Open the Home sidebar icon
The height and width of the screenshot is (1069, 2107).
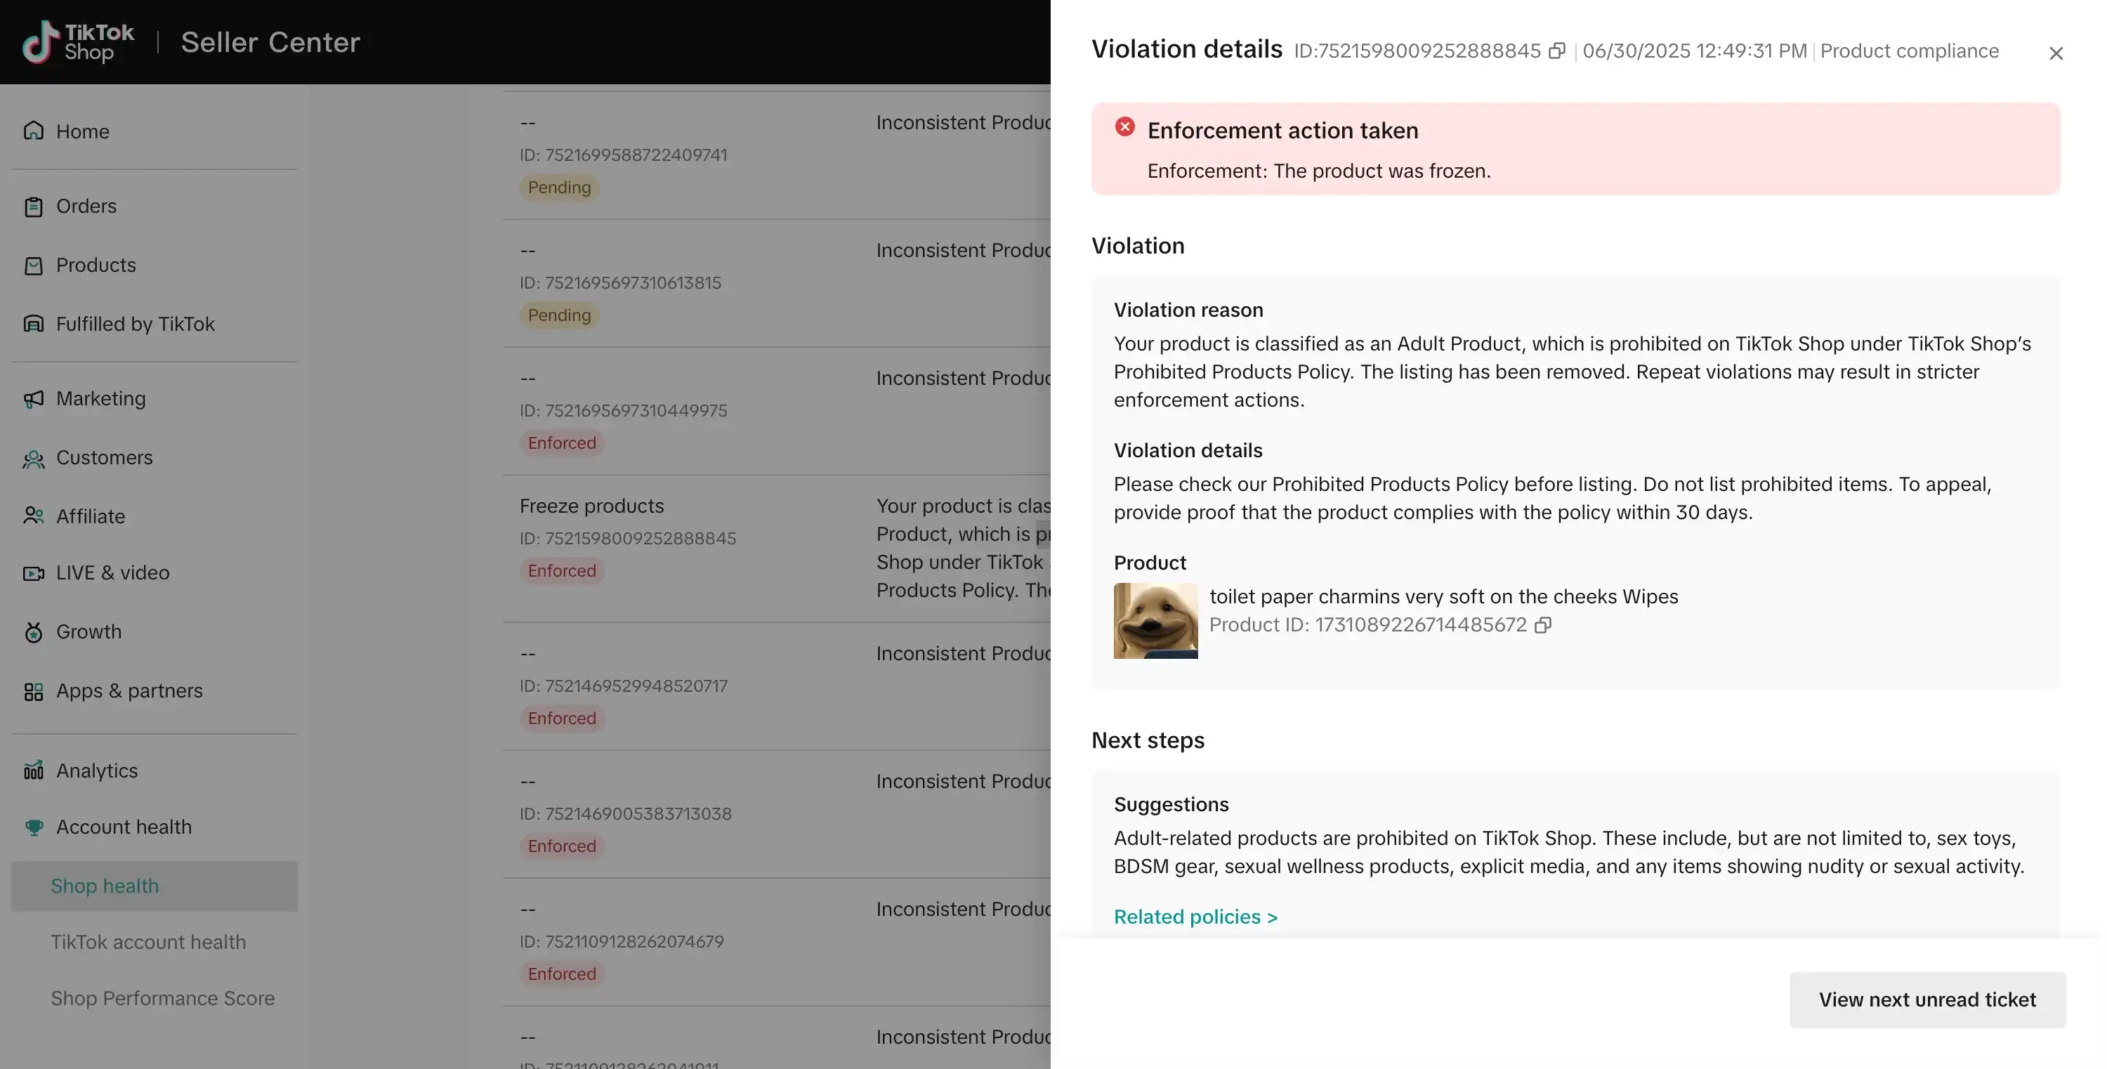pyautogui.click(x=33, y=131)
